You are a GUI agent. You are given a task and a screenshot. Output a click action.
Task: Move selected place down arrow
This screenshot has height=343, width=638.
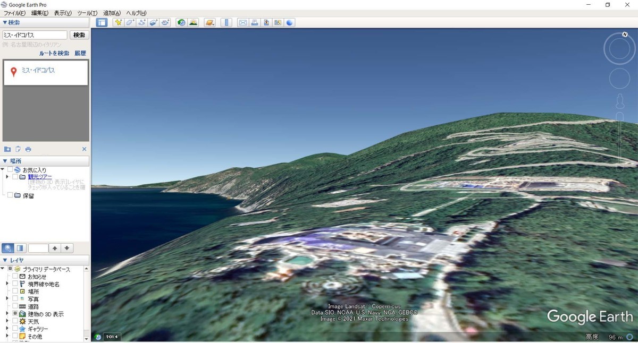pyautogui.click(x=66, y=248)
